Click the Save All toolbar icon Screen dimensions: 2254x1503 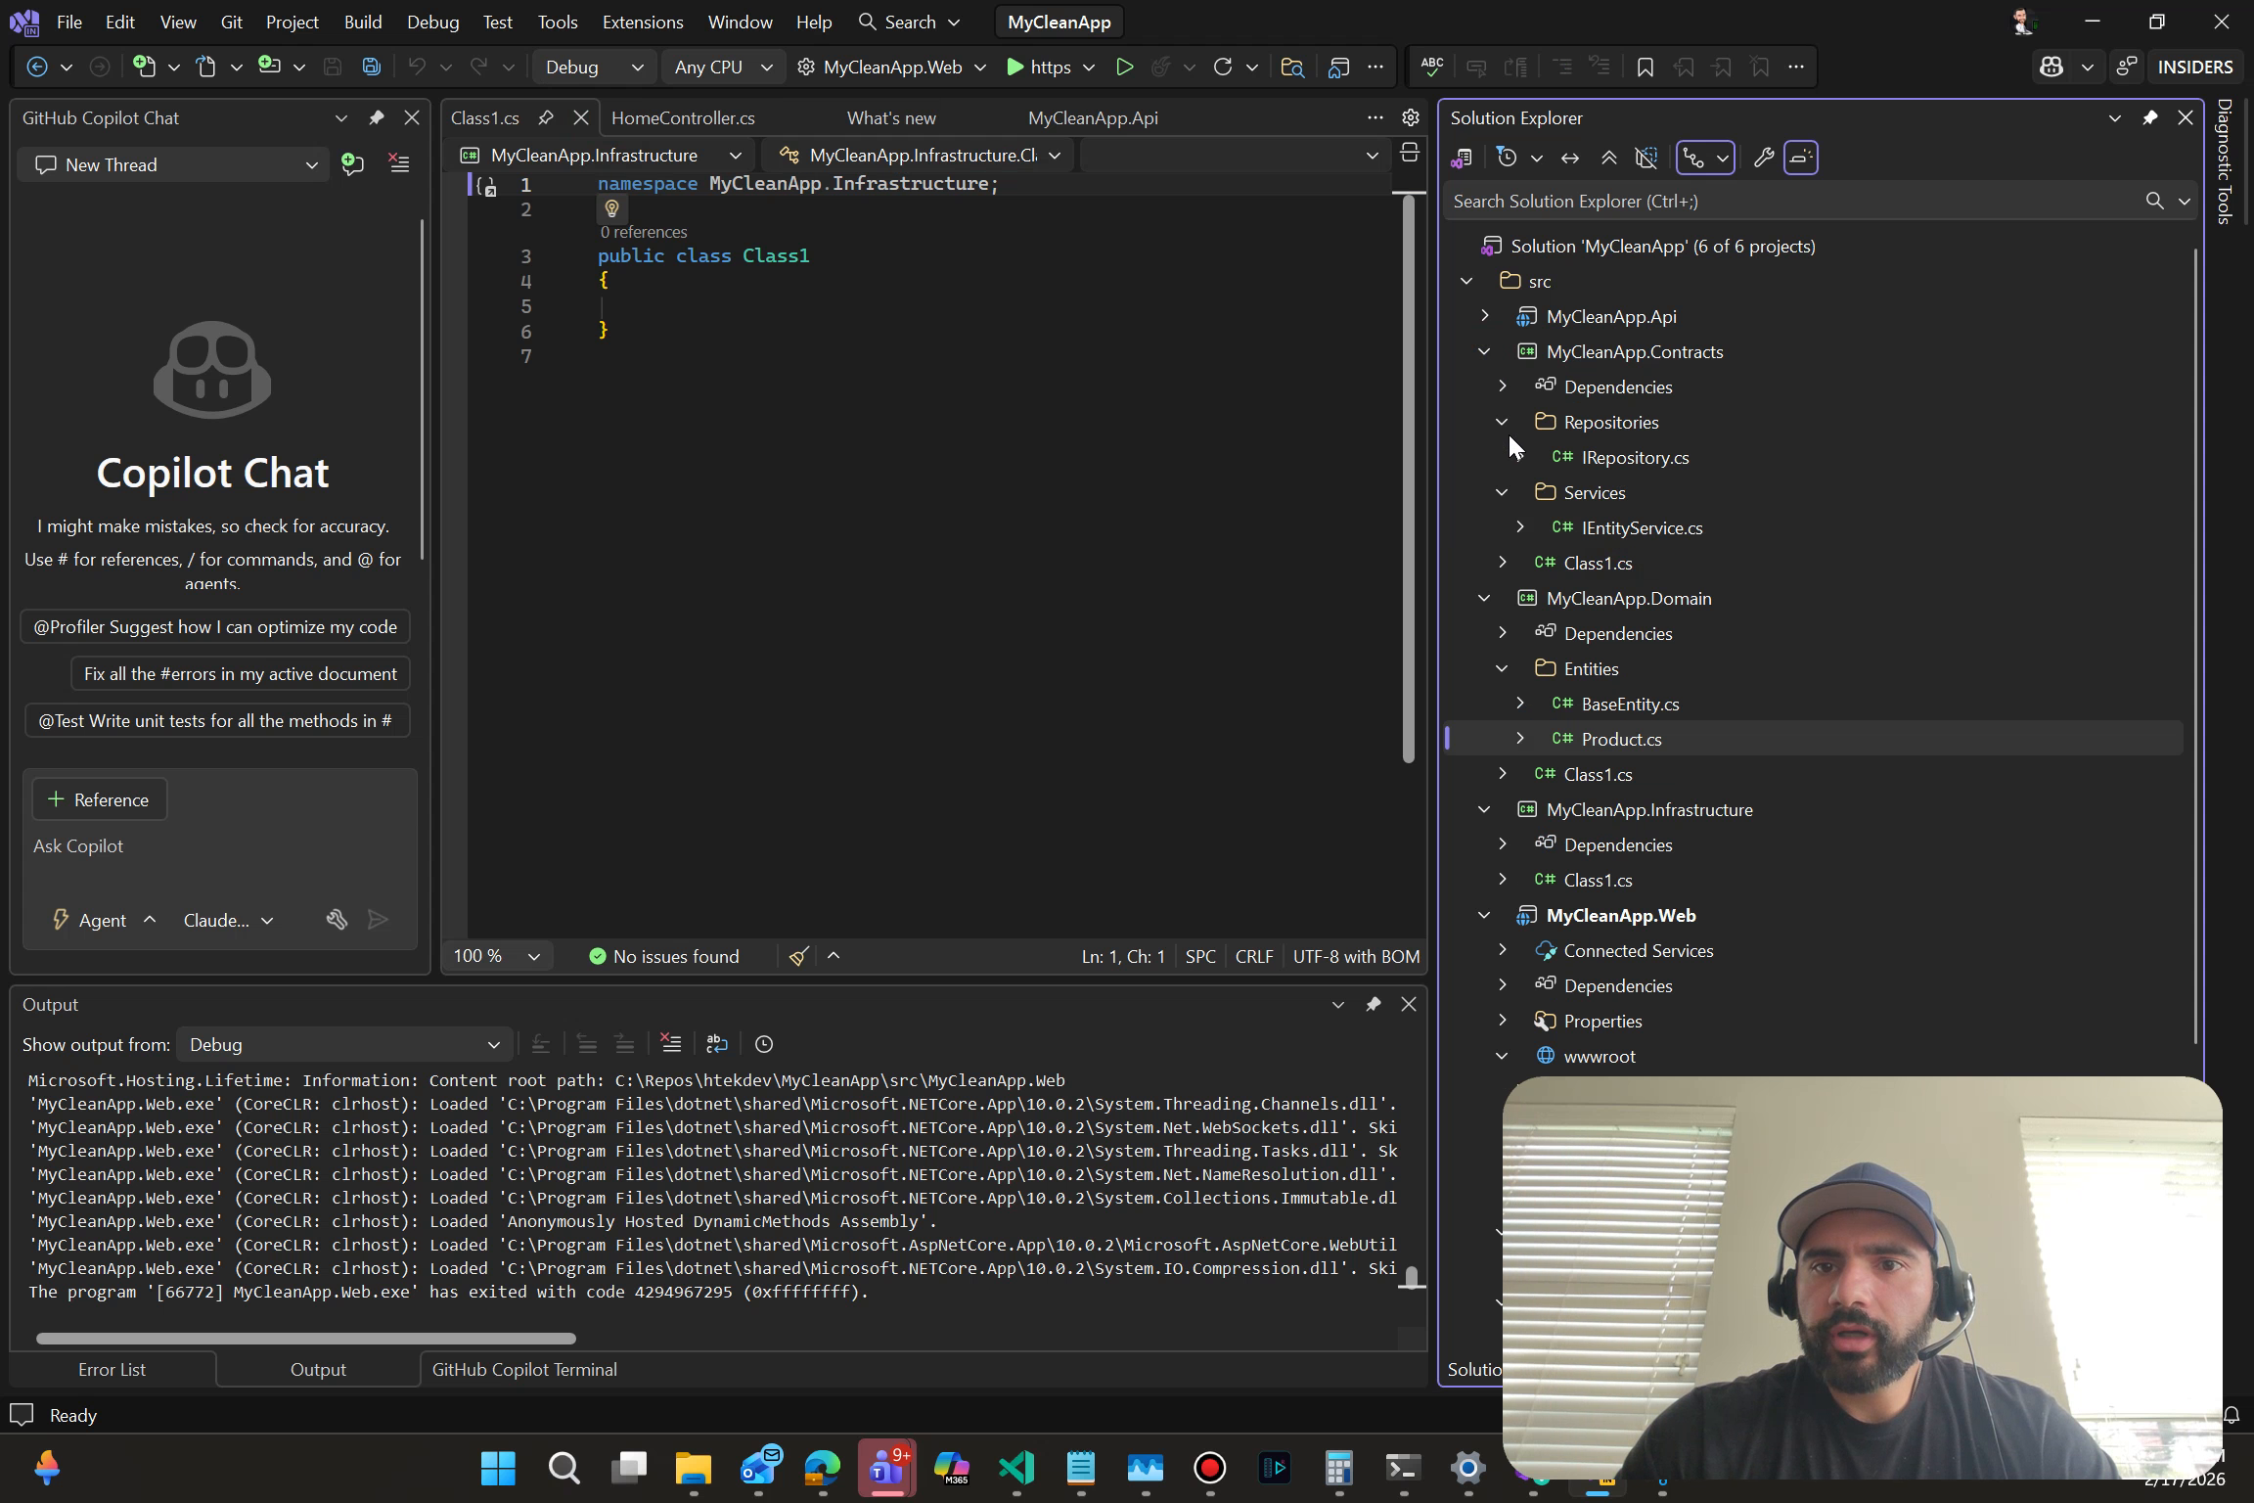click(x=371, y=67)
